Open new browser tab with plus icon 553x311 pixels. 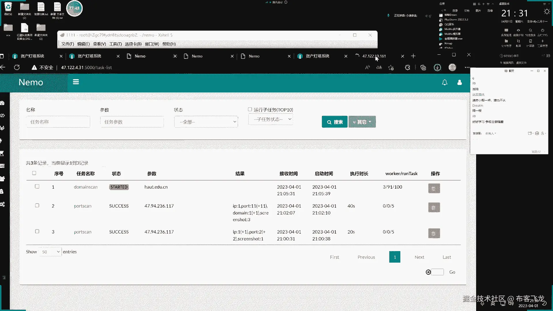tap(413, 56)
